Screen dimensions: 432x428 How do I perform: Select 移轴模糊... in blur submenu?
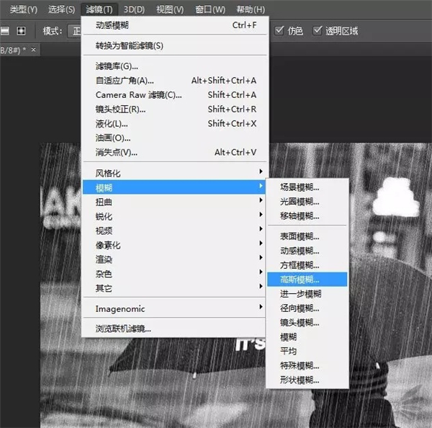pyautogui.click(x=307, y=216)
